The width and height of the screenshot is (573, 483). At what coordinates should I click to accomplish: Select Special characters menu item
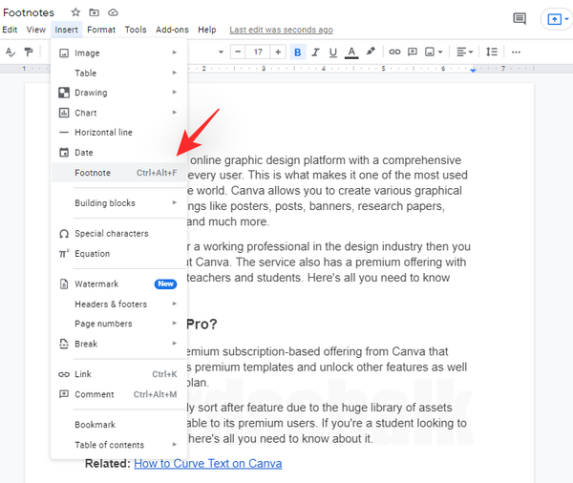pyautogui.click(x=118, y=234)
